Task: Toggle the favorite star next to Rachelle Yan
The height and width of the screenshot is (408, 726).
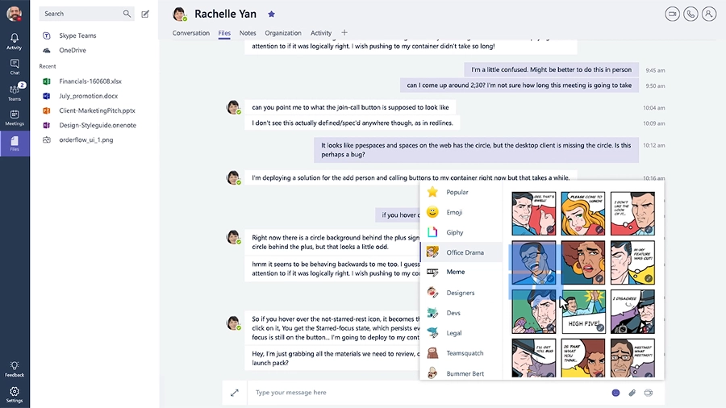Action: [271, 14]
